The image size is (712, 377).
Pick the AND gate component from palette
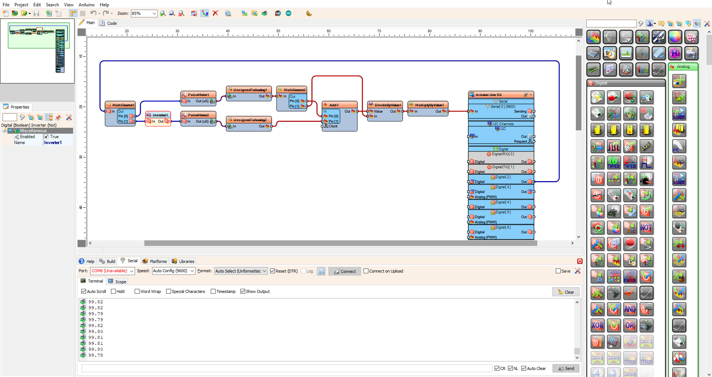point(630,309)
